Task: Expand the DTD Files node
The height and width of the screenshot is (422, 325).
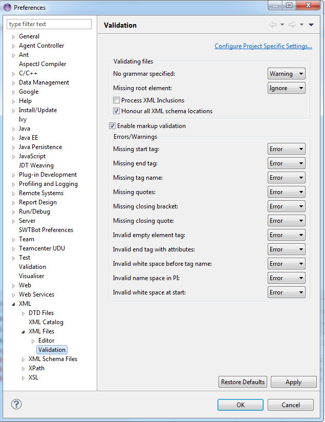Action: [x=23, y=313]
